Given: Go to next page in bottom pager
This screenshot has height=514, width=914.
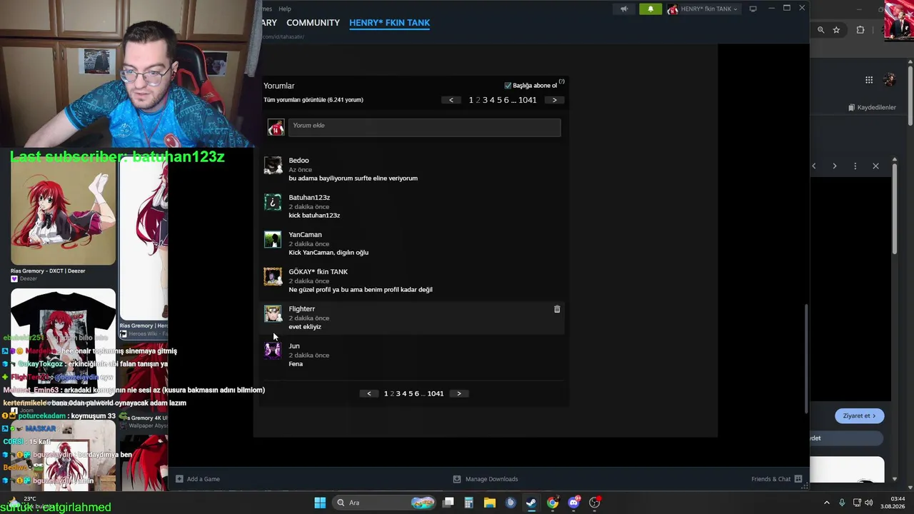Looking at the screenshot, I should click(x=459, y=393).
